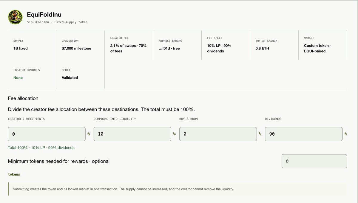Image resolution: width=358 pixels, height=203 pixels.
Task: Click the EquiFoldInu heading
Action: [44, 15]
